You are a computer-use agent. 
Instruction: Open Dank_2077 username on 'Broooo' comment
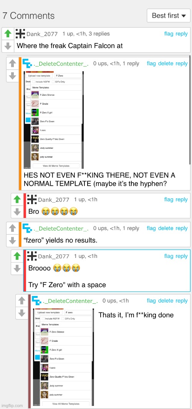pos(54,256)
